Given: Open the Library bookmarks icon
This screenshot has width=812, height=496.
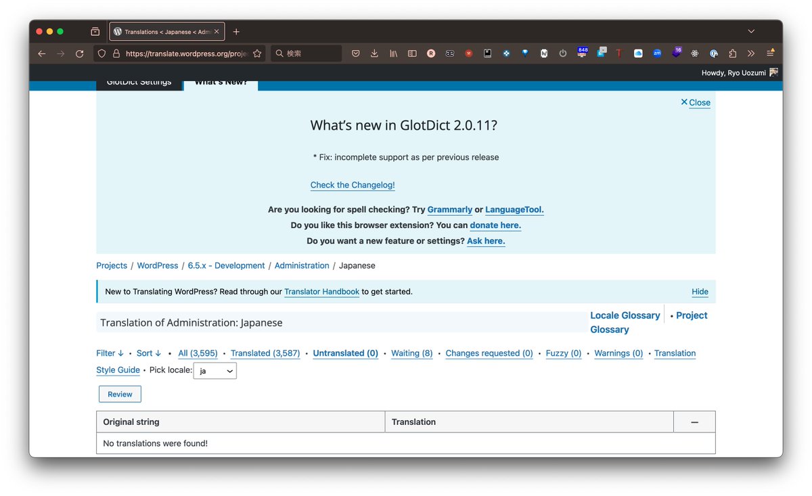Looking at the screenshot, I should tap(393, 53).
